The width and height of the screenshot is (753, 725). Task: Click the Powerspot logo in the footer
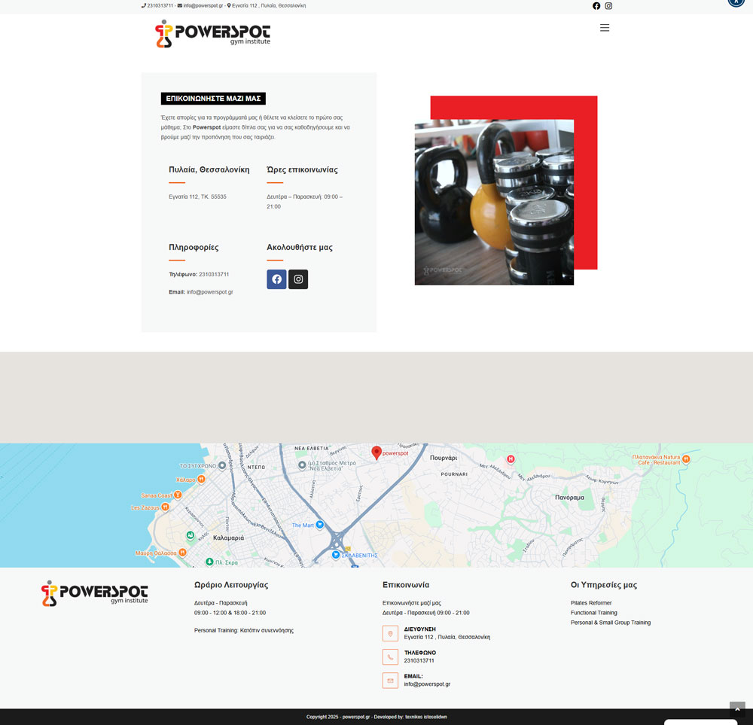tap(94, 593)
